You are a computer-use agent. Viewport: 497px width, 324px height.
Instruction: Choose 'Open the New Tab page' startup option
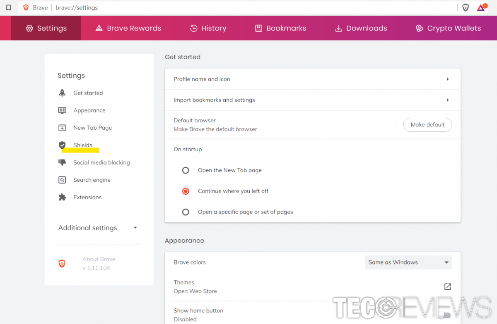pos(185,170)
